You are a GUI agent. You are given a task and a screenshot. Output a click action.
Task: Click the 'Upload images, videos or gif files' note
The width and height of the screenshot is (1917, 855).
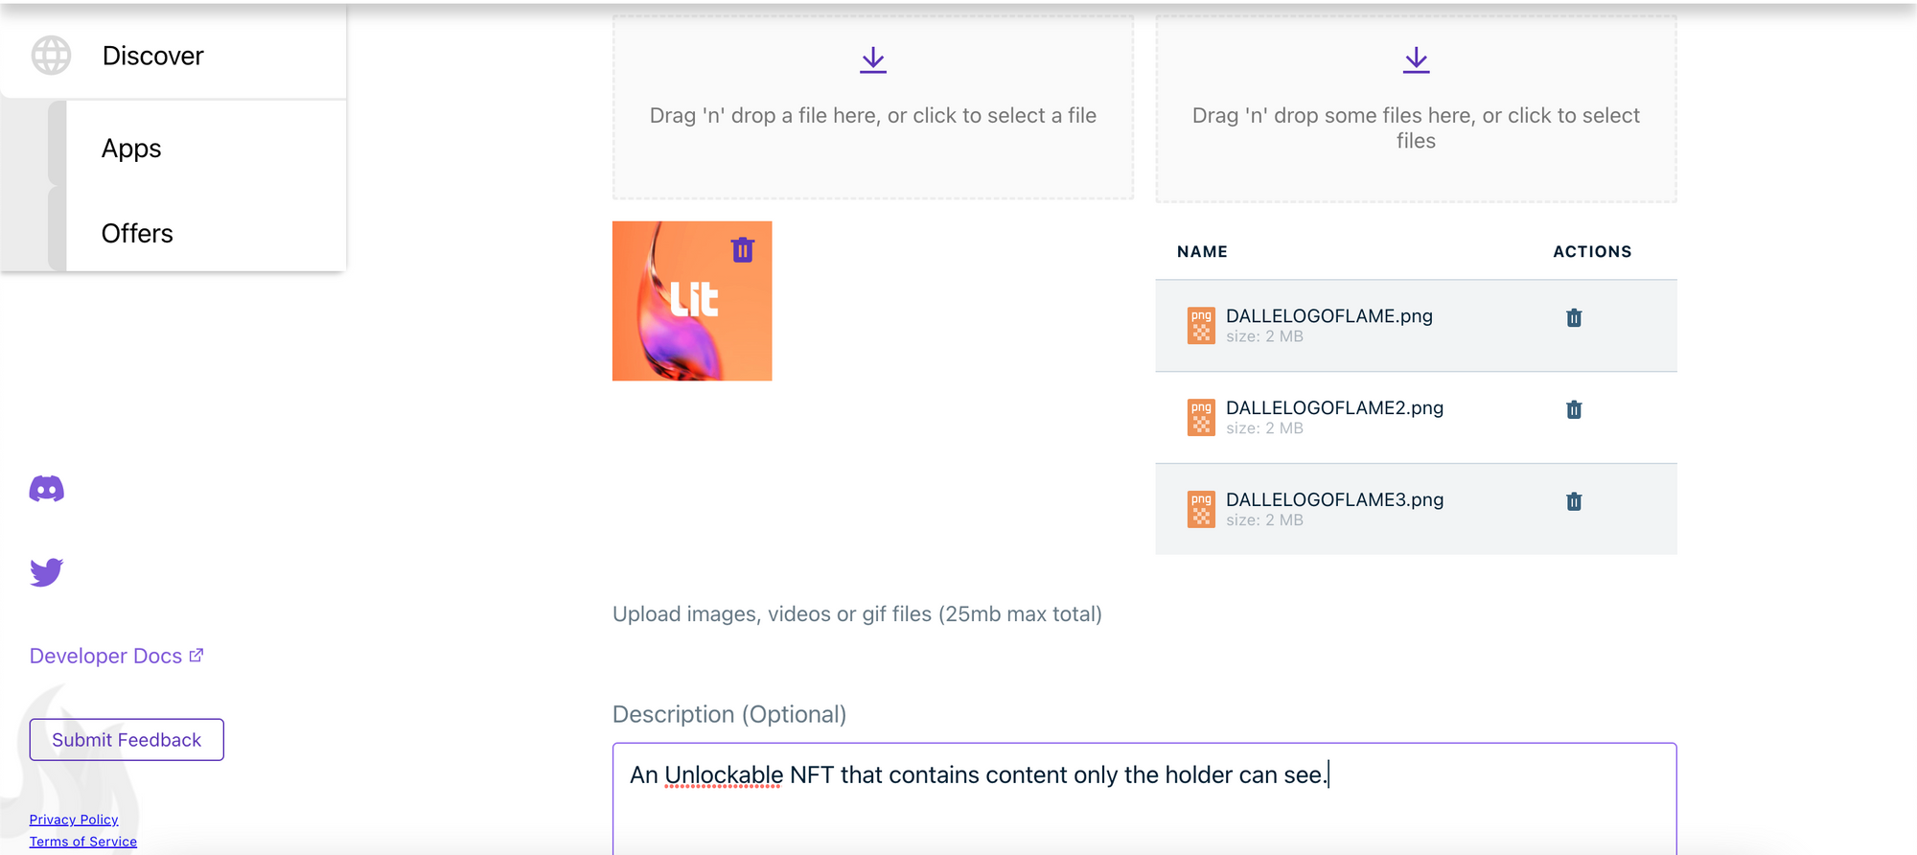point(857,614)
